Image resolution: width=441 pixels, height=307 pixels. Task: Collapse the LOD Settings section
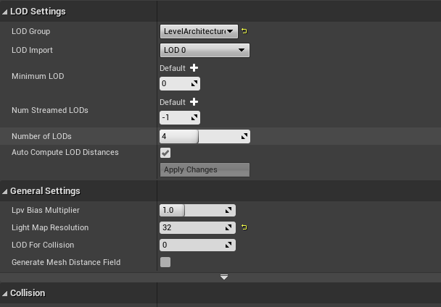pyautogui.click(x=5, y=12)
